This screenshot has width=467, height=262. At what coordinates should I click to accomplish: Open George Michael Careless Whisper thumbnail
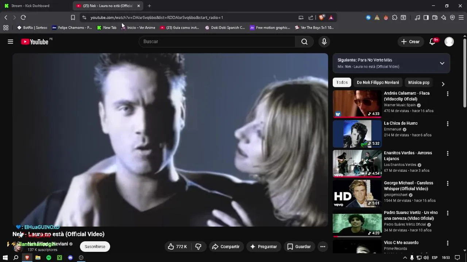point(357,193)
